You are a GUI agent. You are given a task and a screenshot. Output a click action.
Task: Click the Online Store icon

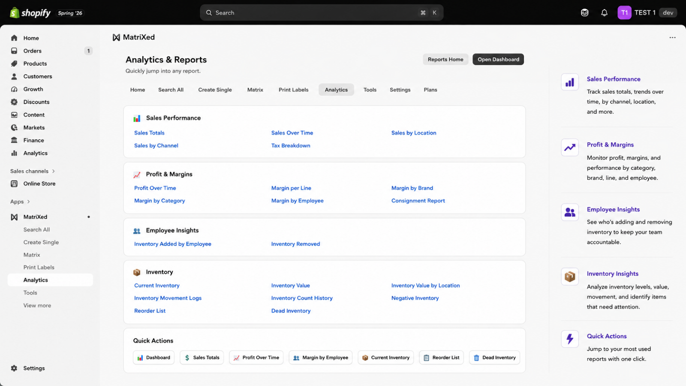click(x=14, y=184)
